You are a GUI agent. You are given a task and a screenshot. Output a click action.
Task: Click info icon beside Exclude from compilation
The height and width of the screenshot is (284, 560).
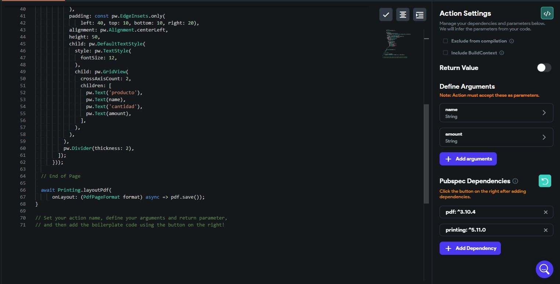512,41
